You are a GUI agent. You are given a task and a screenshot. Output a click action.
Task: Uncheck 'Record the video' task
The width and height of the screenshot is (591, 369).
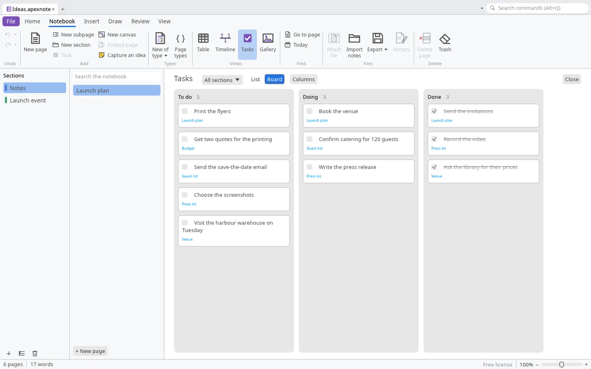tap(434, 139)
